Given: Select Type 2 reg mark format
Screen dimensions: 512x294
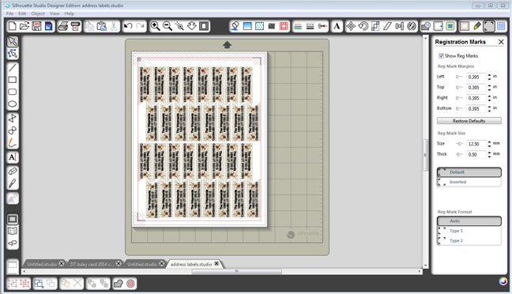Looking at the screenshot, I should (x=469, y=240).
